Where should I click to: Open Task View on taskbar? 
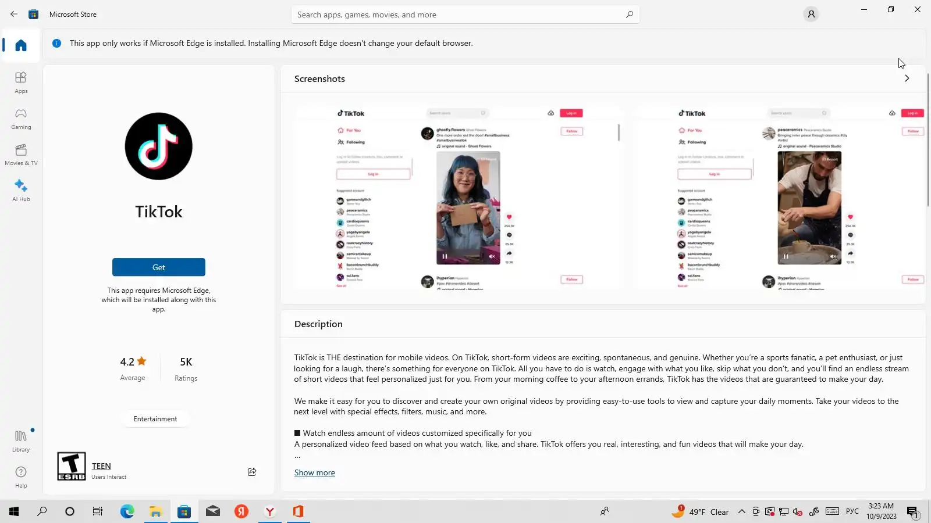98,511
